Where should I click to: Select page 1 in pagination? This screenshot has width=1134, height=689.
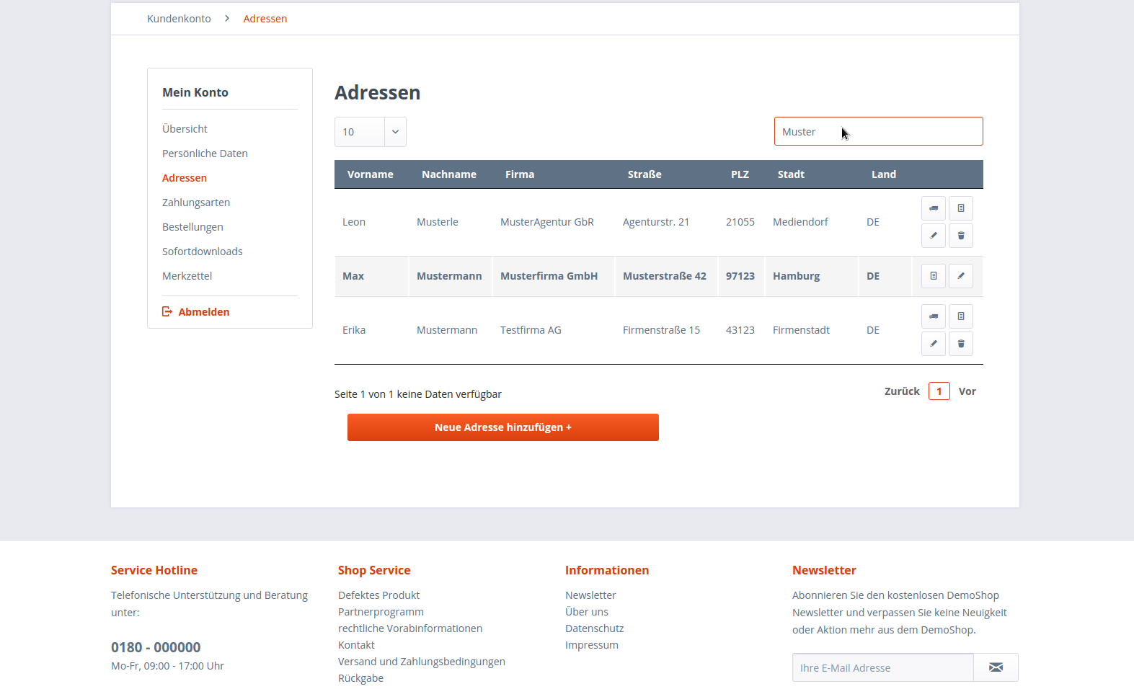[x=939, y=391]
